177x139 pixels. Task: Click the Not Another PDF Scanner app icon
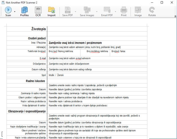point(3,2)
